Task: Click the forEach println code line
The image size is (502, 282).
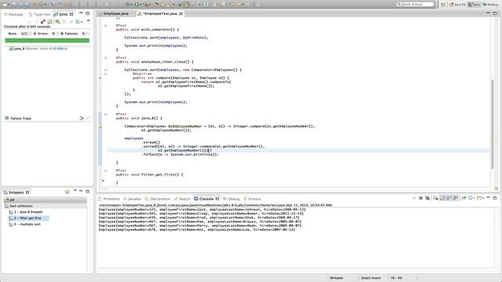Action: (x=180, y=154)
